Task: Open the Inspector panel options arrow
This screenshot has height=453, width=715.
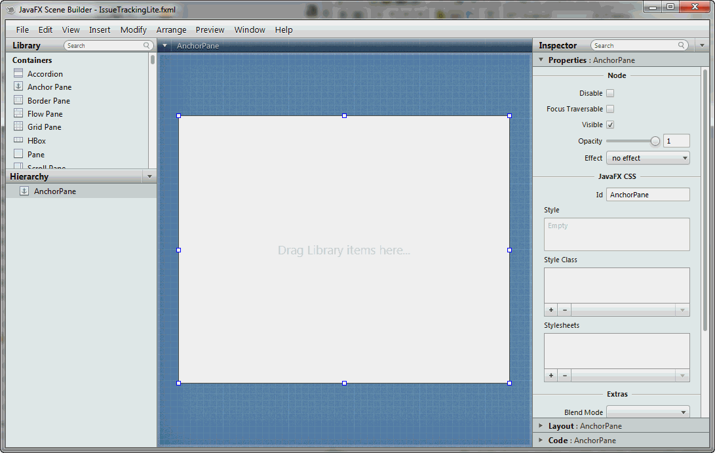Action: 703,45
